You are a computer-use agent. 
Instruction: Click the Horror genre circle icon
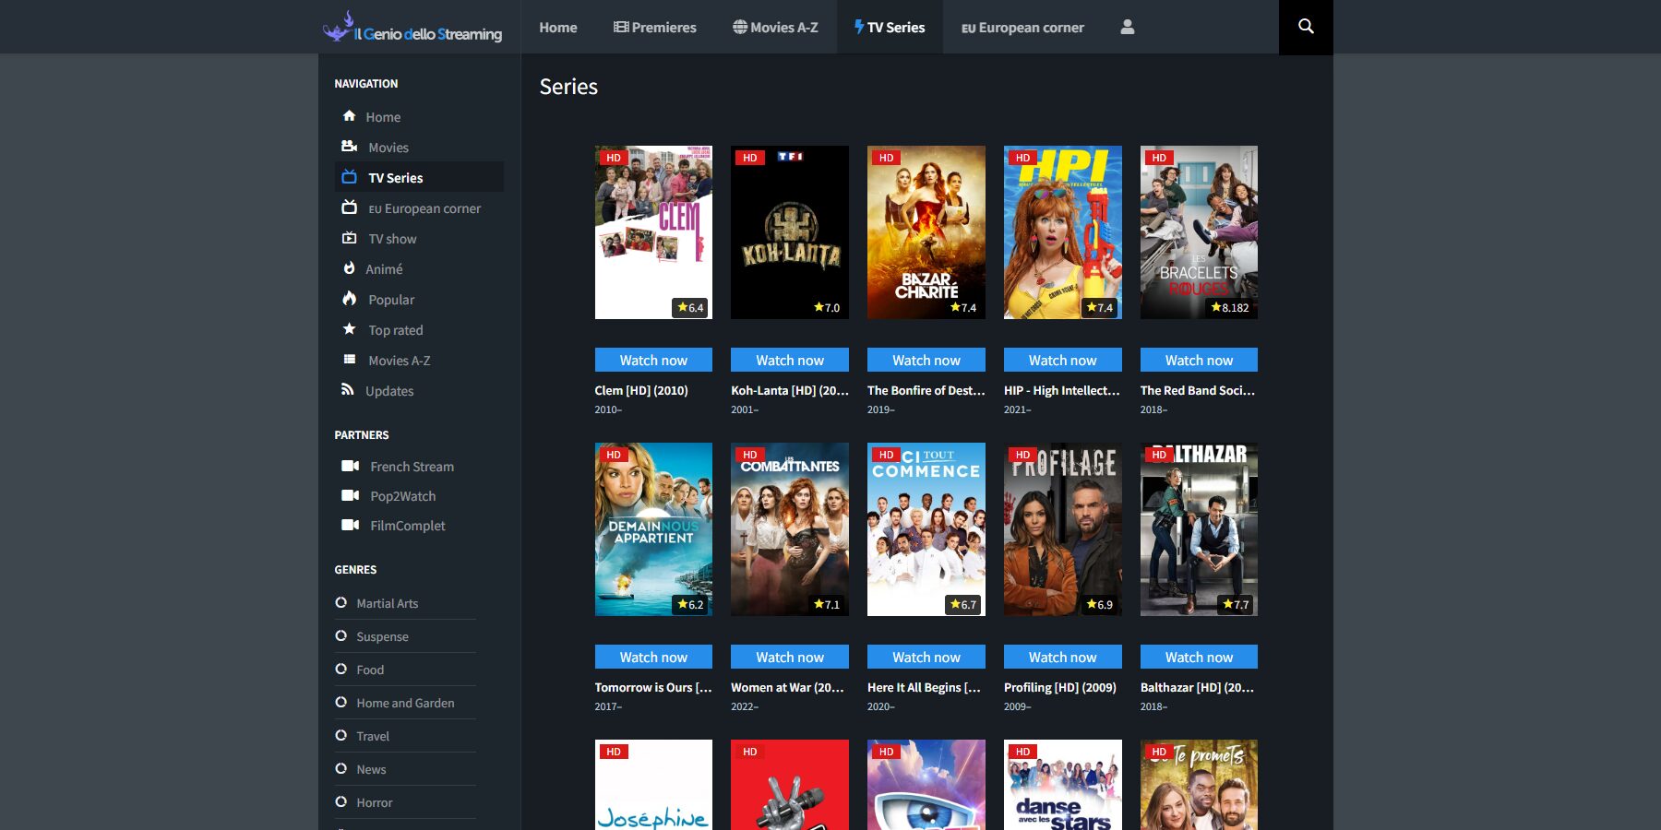(341, 801)
